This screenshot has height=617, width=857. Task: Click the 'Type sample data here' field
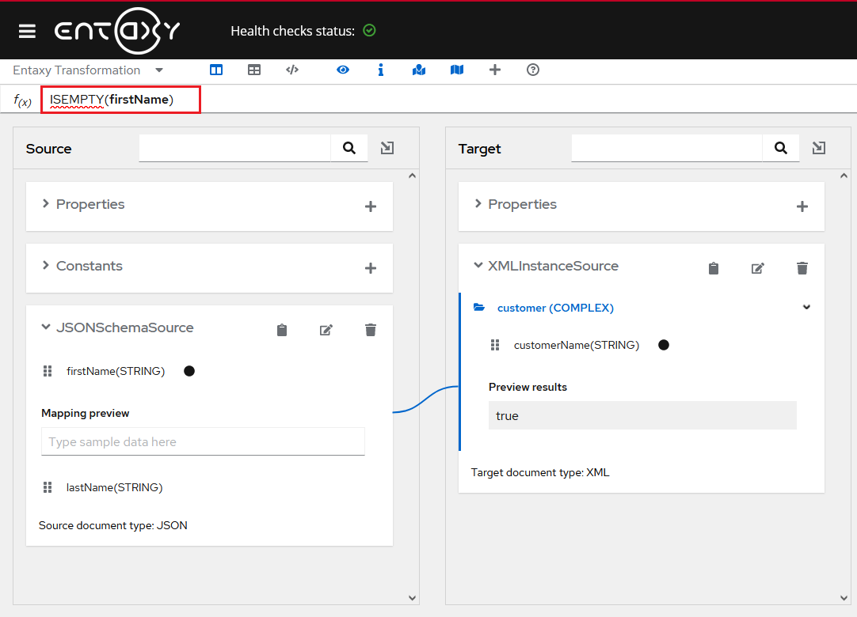pyautogui.click(x=203, y=442)
